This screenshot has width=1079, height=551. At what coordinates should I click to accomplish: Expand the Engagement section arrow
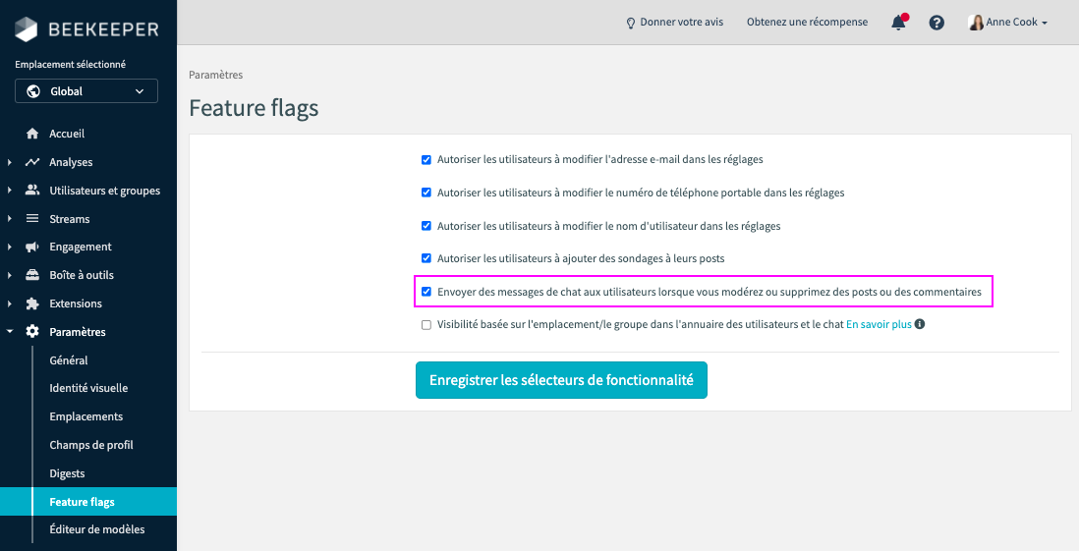point(10,247)
